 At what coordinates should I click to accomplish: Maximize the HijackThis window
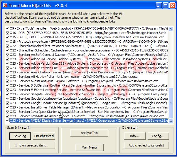point(166,6)
